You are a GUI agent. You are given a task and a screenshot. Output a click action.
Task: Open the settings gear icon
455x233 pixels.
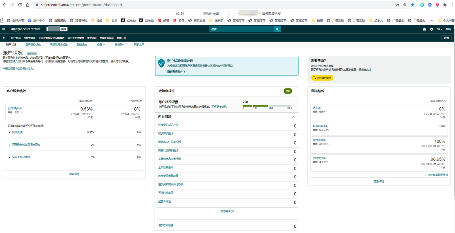[x=431, y=29]
